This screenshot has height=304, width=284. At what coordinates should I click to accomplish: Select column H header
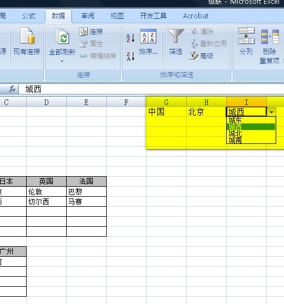pyautogui.click(x=206, y=102)
